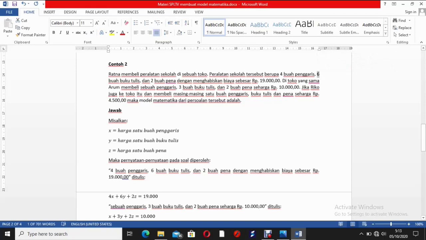Image resolution: width=426 pixels, height=240 pixels.
Task: Center align the text
Action: 143,33
